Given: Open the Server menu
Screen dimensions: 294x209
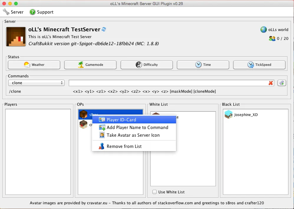Looking at the screenshot, I should click(x=13, y=12).
